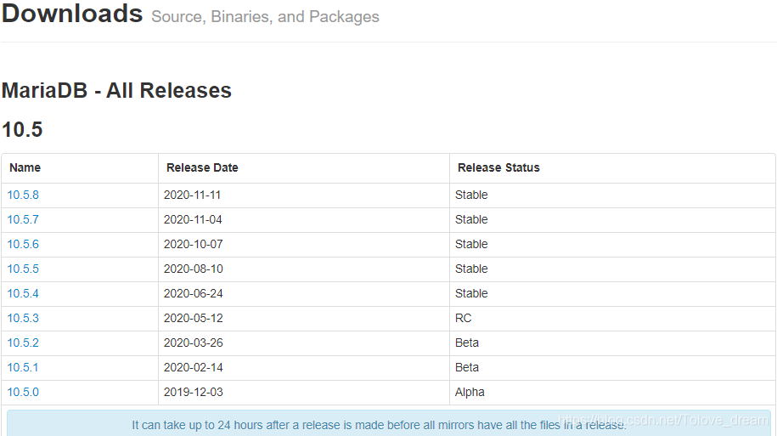Click the Alpha status cell
Image resolution: width=777 pixels, height=436 pixels.
click(x=470, y=392)
